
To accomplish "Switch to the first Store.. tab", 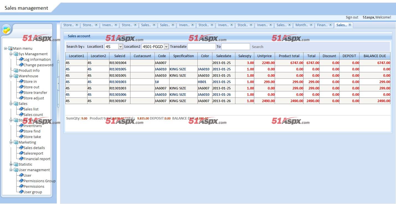I will tap(68, 25).
